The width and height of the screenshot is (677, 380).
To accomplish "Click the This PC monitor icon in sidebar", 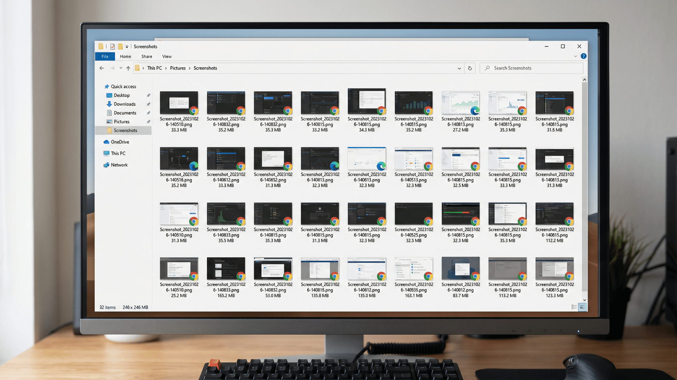I will (x=106, y=153).
